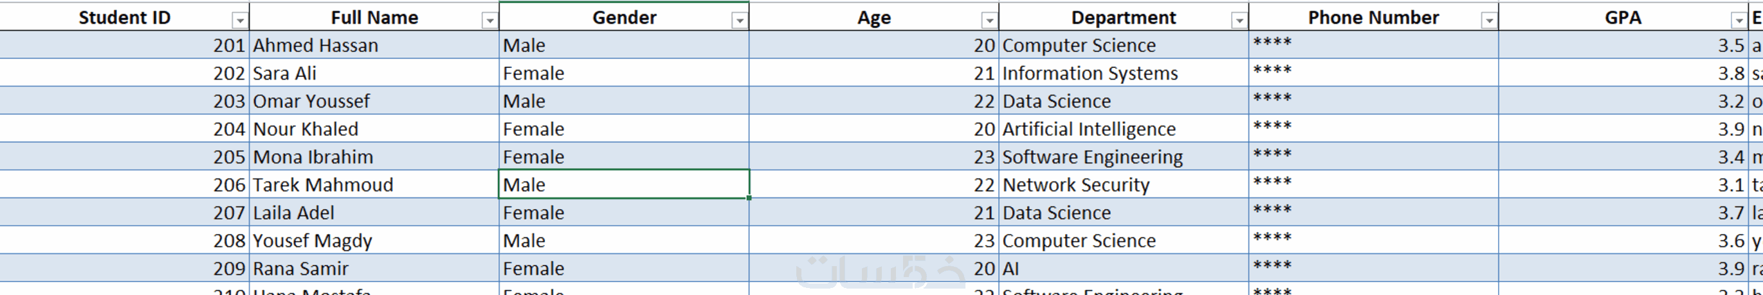Expand the Gender column filter arrow
Image resolution: width=1763 pixels, height=295 pixels.
click(739, 21)
